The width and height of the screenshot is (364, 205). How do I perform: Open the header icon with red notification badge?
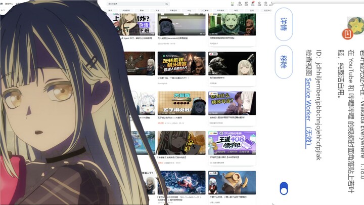(x=253, y=3)
